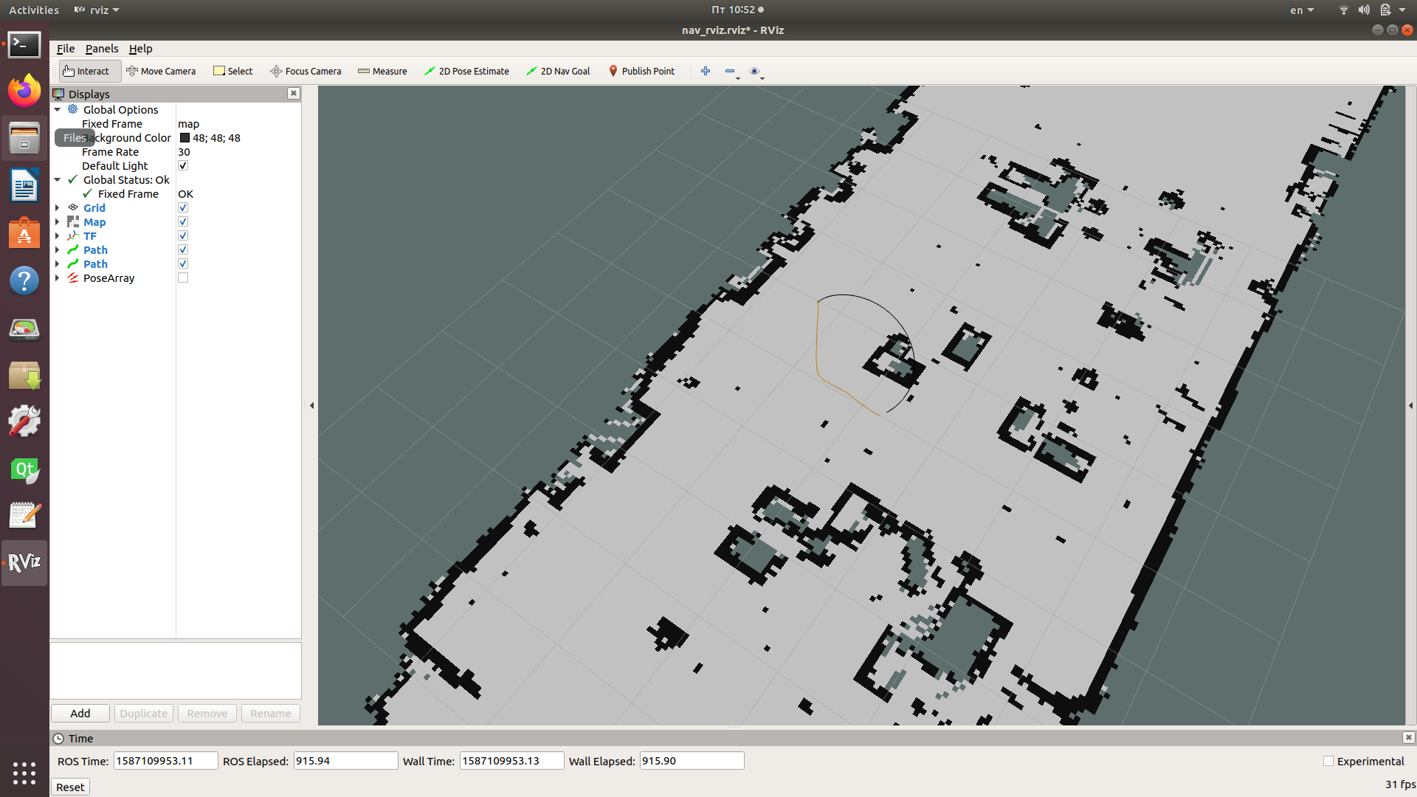Click the Add display button
1417x797 pixels.
(80, 713)
